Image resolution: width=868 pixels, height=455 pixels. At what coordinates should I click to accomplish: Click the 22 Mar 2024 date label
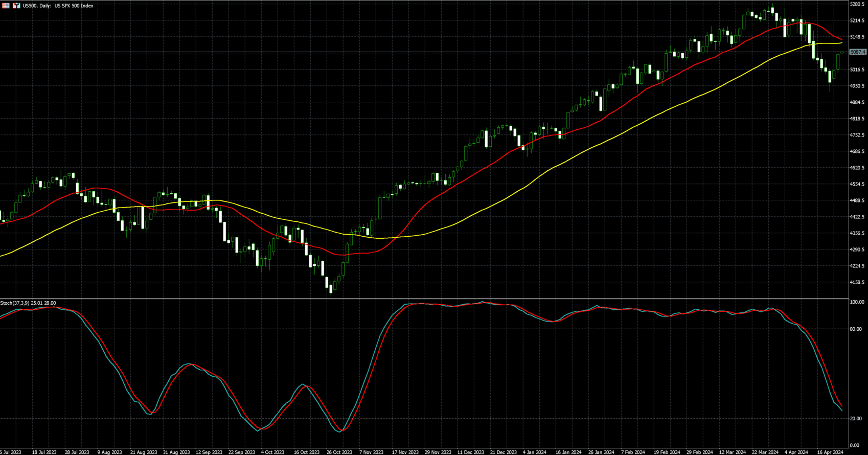(765, 452)
